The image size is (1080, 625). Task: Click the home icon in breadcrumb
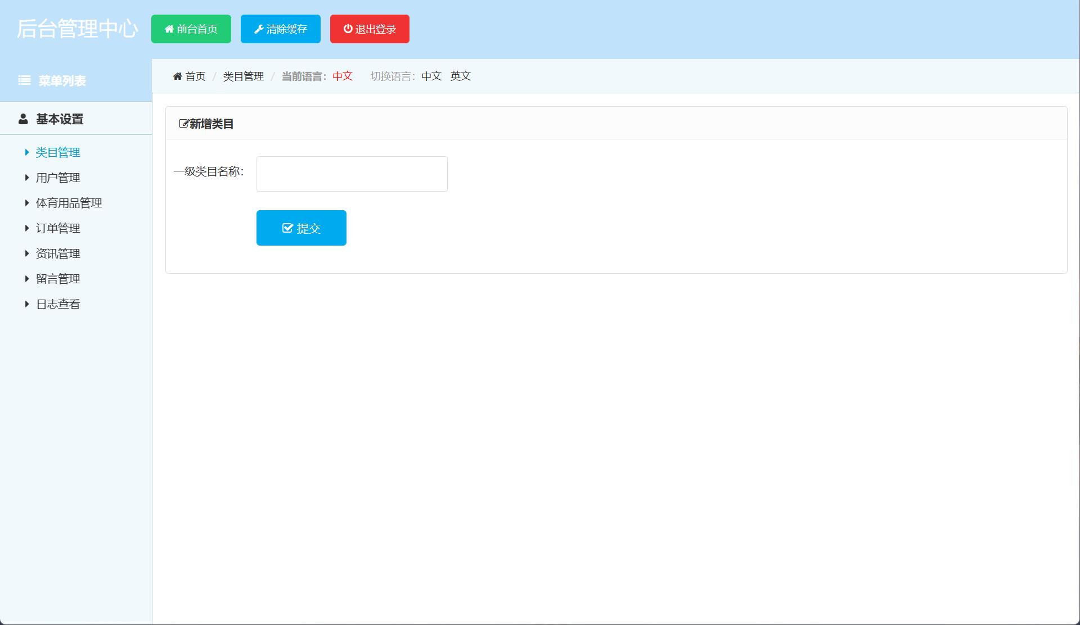point(177,76)
